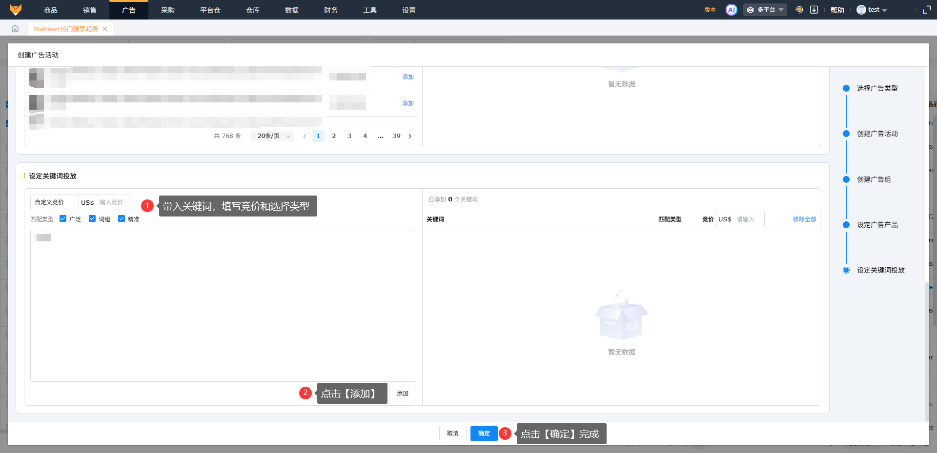
Task: Click the 确定 confirm button
Action: 484,433
